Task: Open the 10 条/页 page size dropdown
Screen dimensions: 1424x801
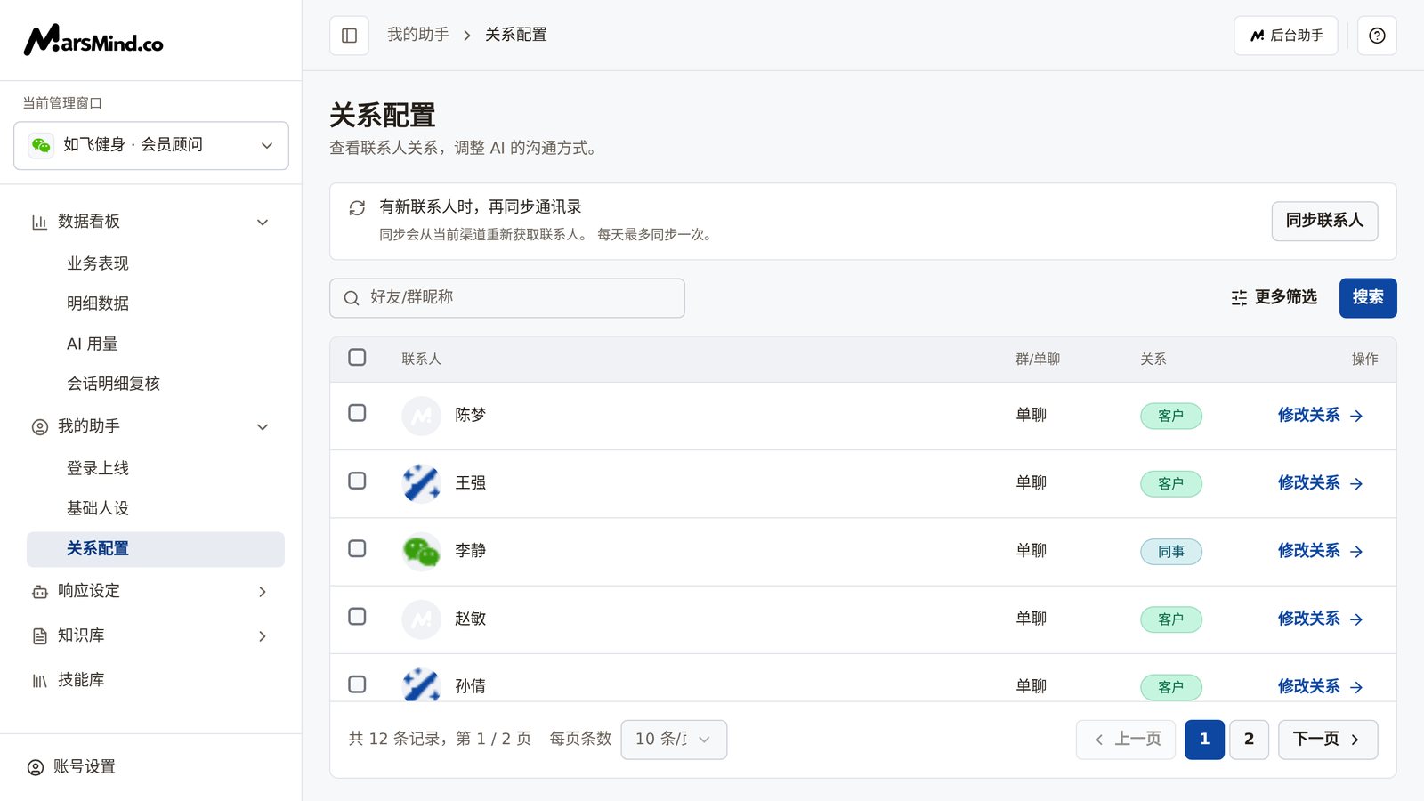Action: pos(674,740)
